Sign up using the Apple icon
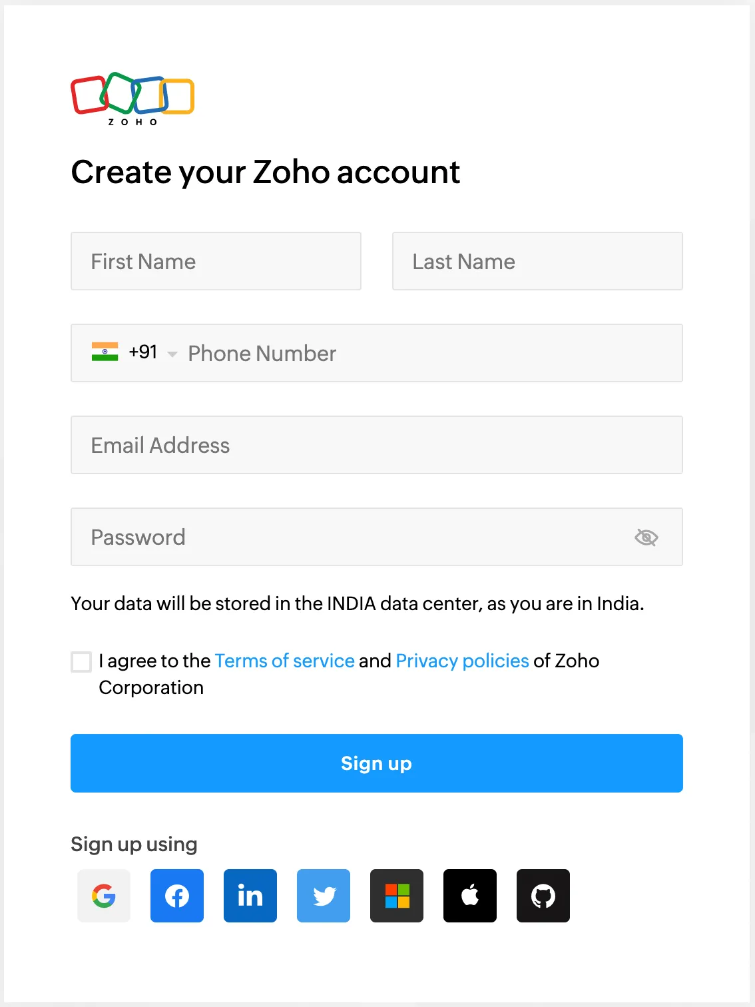Viewport: 755px width, 1007px height. pos(470,896)
